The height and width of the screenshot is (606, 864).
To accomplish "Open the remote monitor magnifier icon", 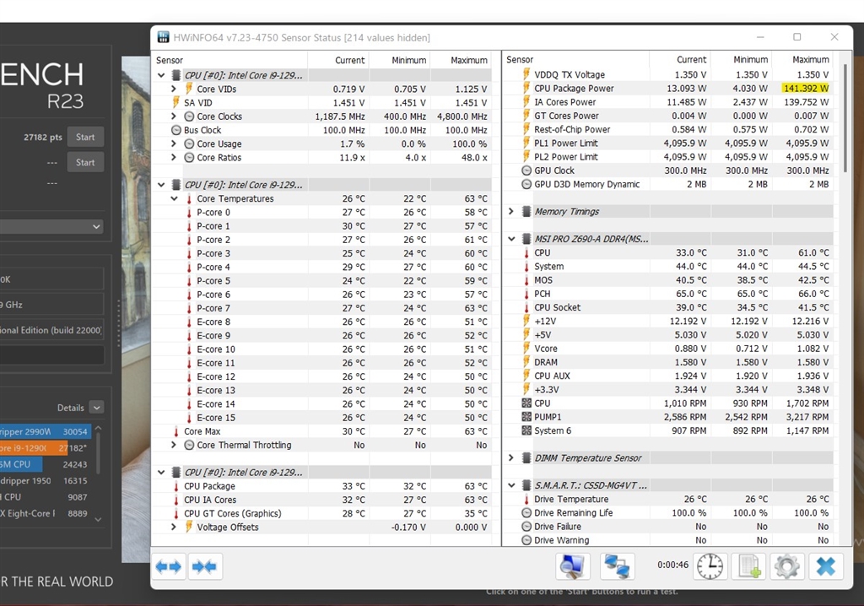I will (573, 566).
